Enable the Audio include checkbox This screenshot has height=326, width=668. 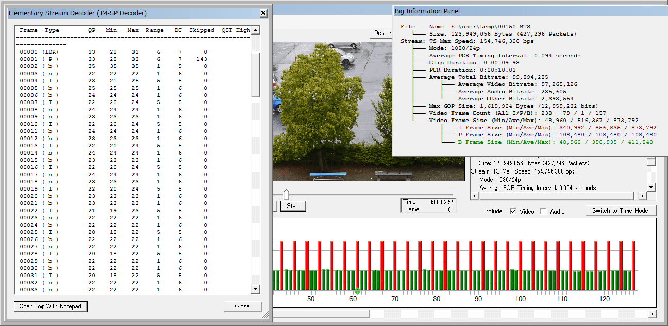click(543, 211)
